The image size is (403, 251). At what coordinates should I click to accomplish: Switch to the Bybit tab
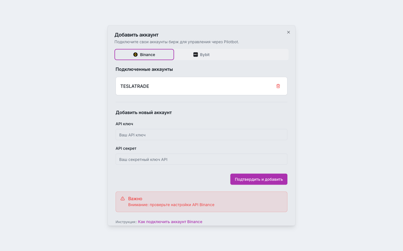(201, 55)
